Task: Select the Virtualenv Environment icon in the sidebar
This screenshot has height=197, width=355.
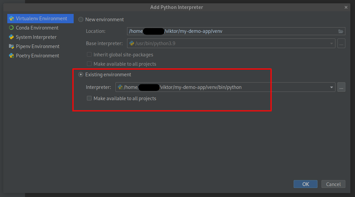Action: [x=11, y=19]
